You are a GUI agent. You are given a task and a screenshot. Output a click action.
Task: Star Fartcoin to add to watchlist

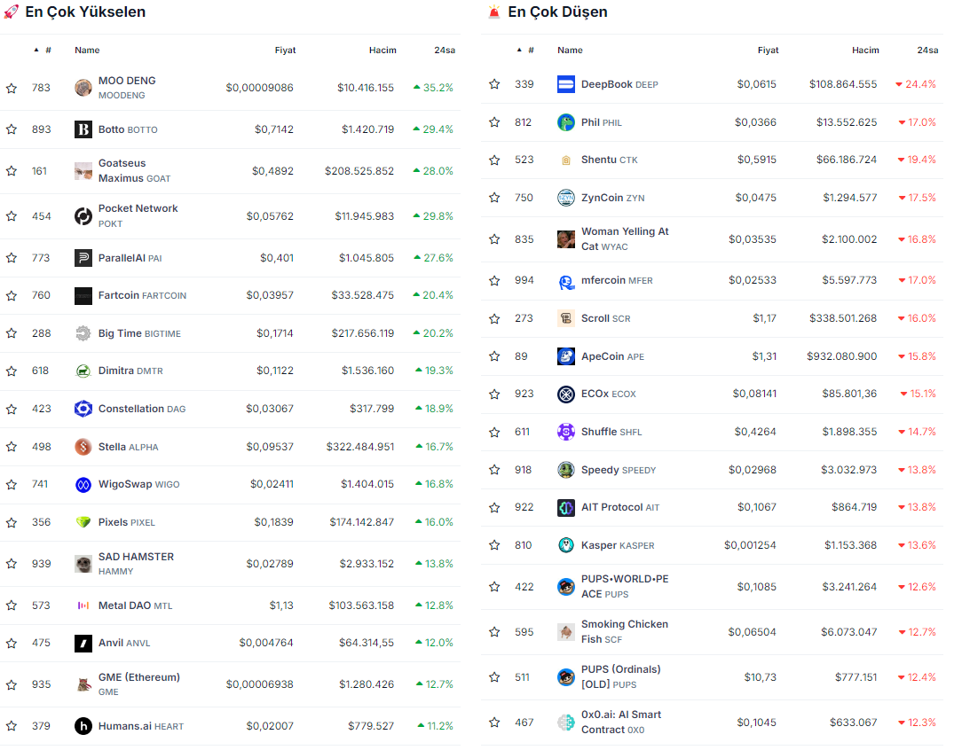12,295
